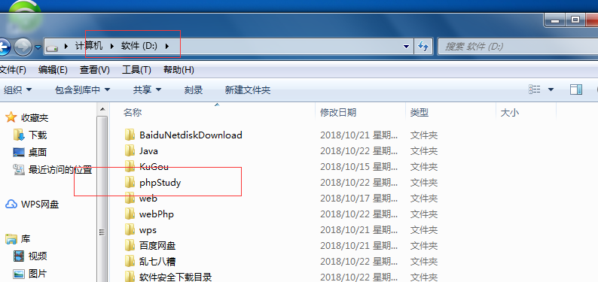
Task: Click the 图片 pictures library icon
Action: point(19,274)
